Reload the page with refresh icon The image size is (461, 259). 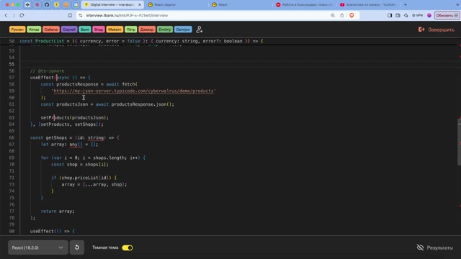pos(22,15)
